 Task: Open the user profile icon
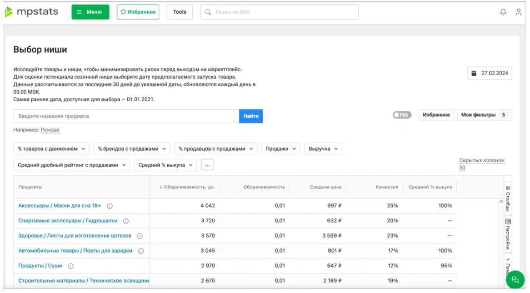click(518, 12)
